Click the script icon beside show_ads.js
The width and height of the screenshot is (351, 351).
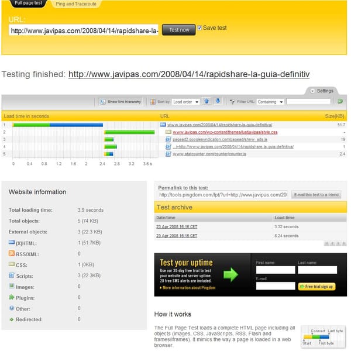168,139
